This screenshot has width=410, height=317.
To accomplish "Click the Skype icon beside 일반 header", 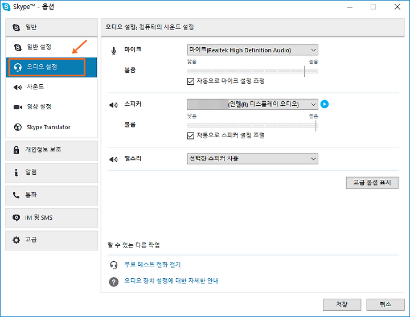I will point(16,27).
